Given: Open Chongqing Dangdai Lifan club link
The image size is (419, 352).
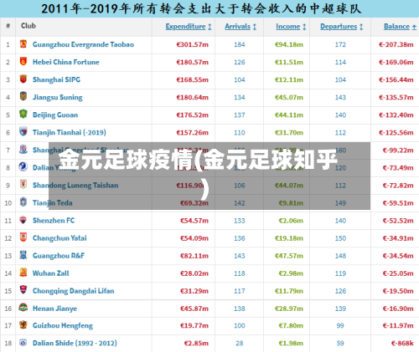Looking at the screenshot, I should click(74, 291).
